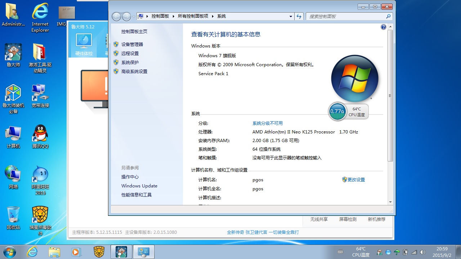This screenshot has height=259, width=461.
Task: Click the green umbrella tray icon
Action: [x=397, y=252]
